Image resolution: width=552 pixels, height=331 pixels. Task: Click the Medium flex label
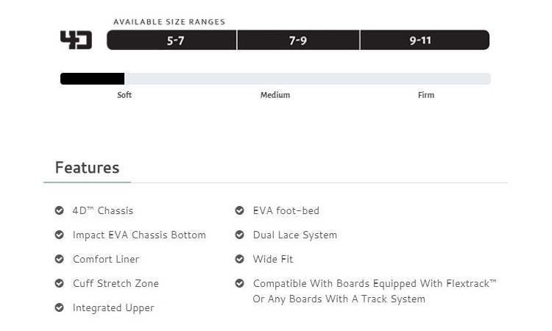(275, 95)
